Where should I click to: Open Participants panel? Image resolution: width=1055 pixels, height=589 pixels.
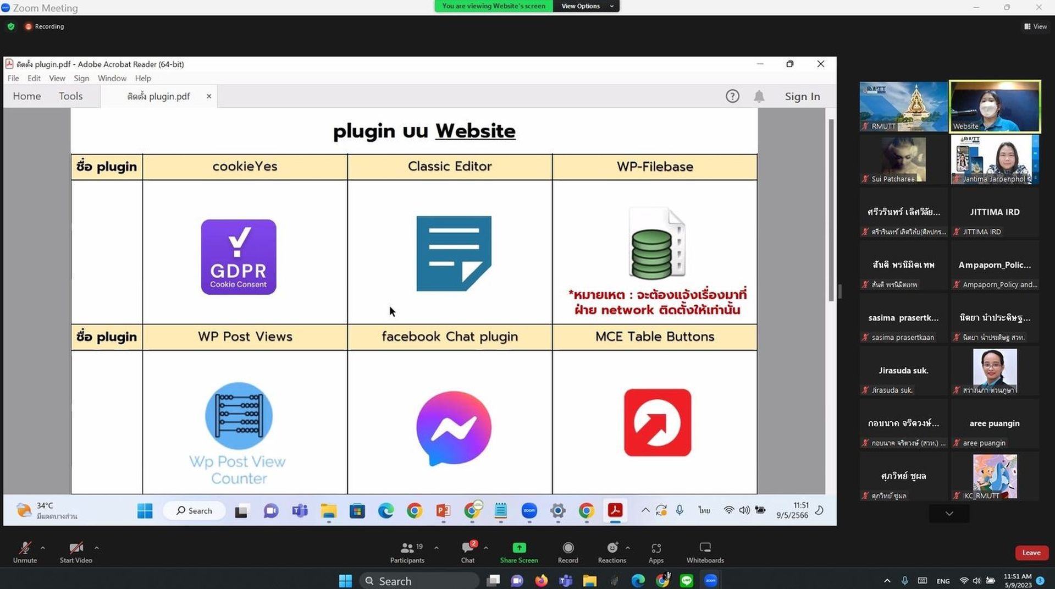(407, 552)
